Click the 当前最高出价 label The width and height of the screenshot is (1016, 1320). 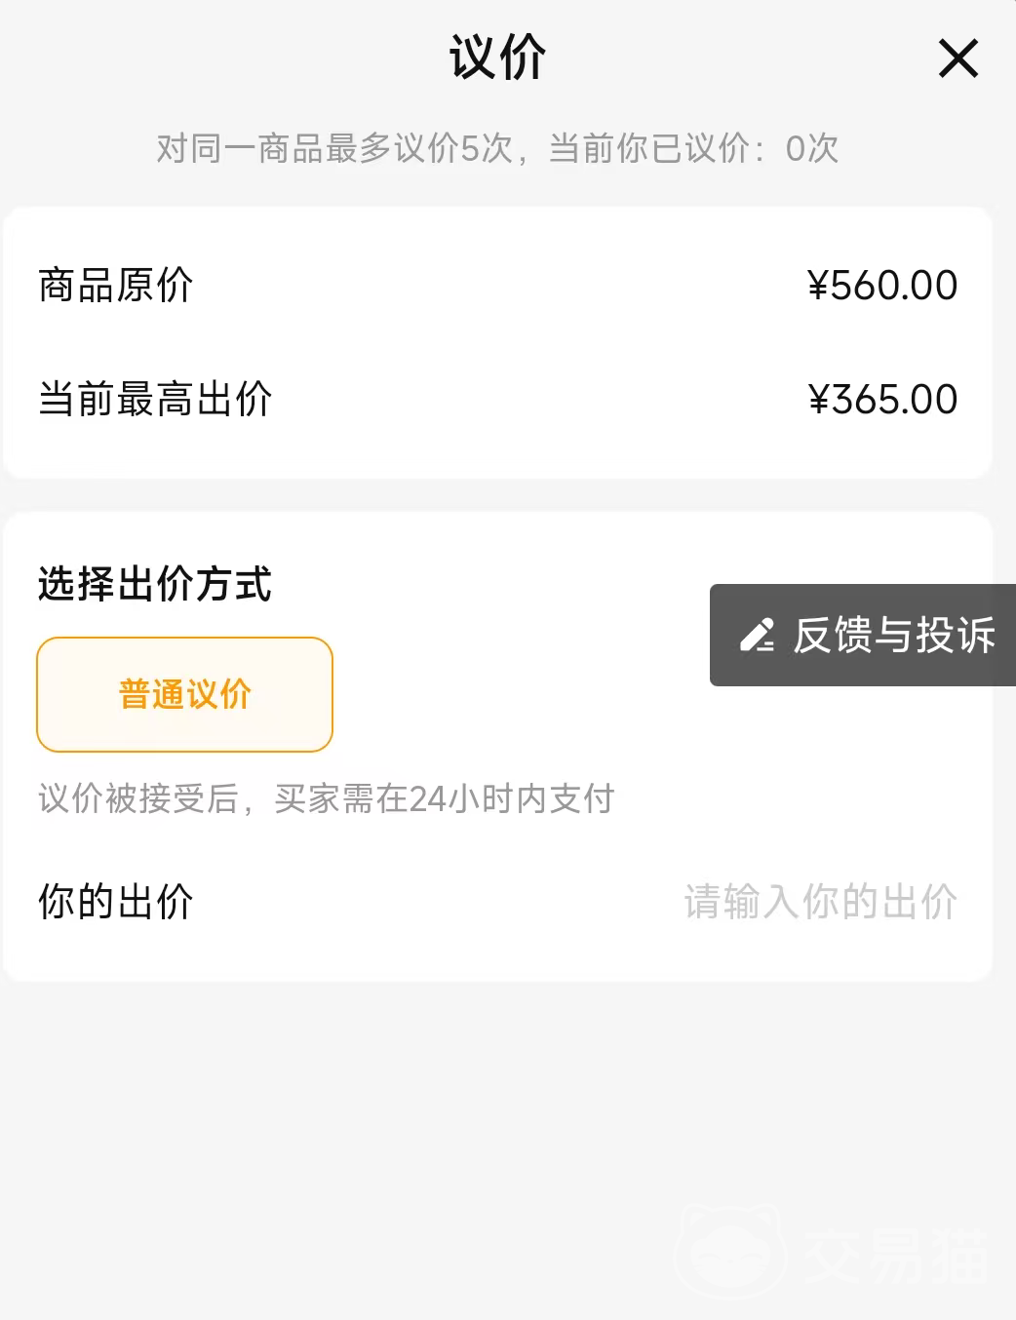(x=155, y=400)
